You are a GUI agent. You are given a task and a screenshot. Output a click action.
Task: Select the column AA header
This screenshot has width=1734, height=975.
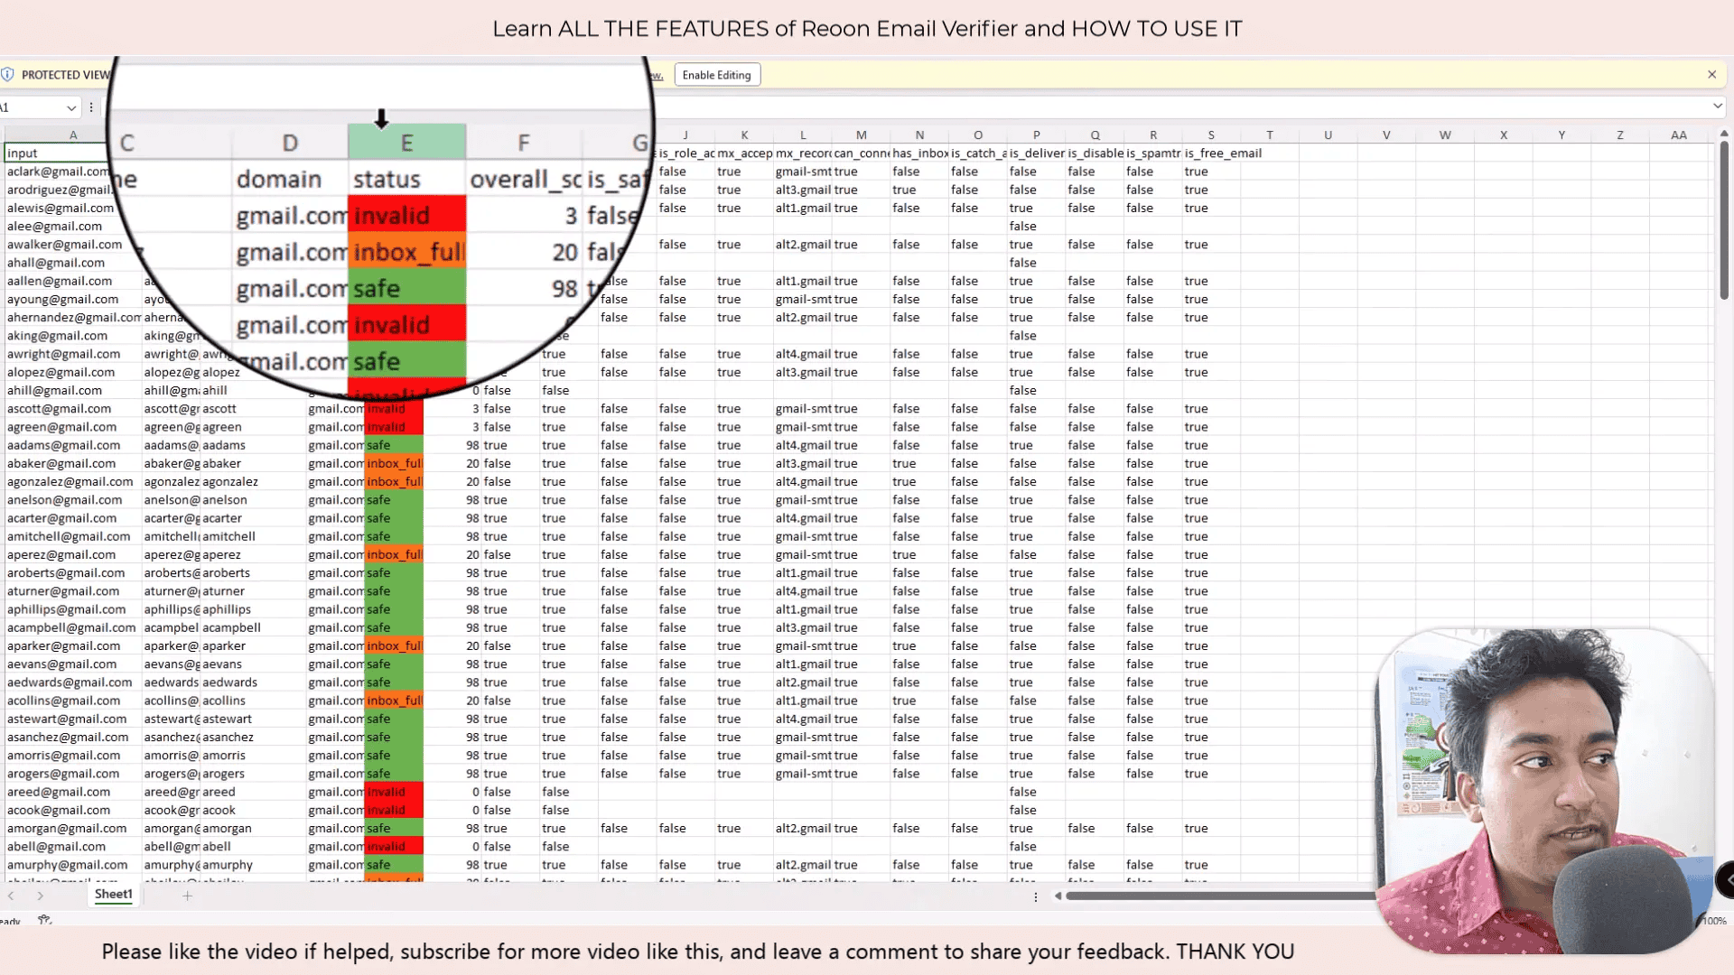(1679, 135)
